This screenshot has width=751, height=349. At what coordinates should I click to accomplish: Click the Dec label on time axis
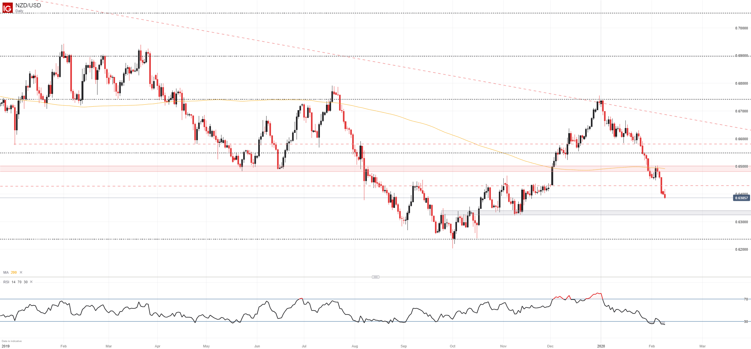(x=550, y=346)
